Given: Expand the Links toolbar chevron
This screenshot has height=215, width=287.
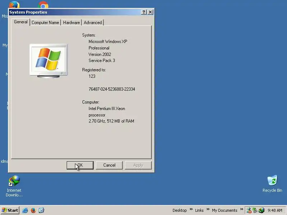Looking at the screenshot, I should click(208, 209).
